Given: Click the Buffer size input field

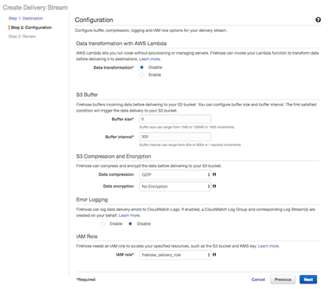Looking at the screenshot, I should 175,119.
